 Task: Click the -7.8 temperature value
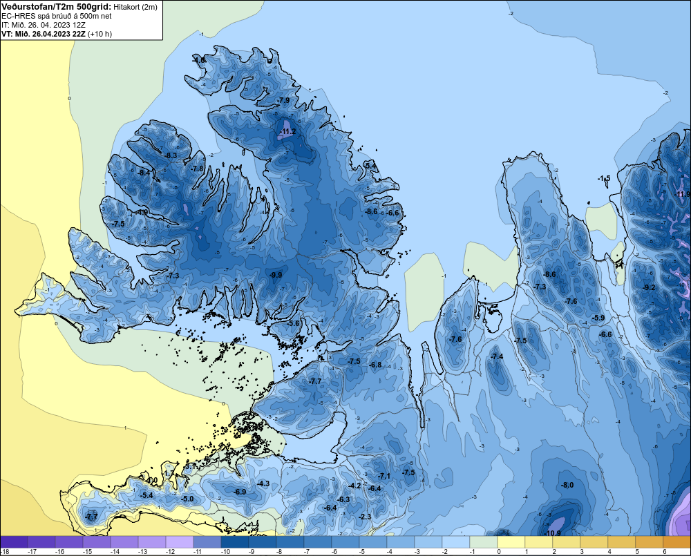(198, 169)
